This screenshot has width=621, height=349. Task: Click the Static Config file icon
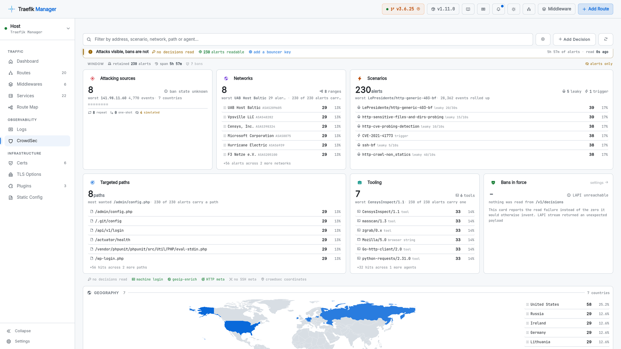(11, 197)
